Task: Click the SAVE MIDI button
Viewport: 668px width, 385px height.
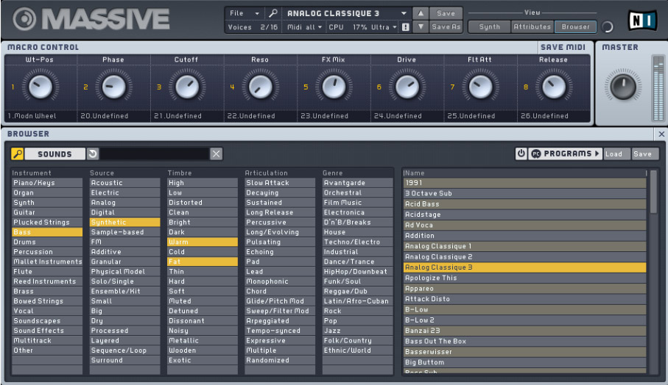Action: click(x=563, y=47)
